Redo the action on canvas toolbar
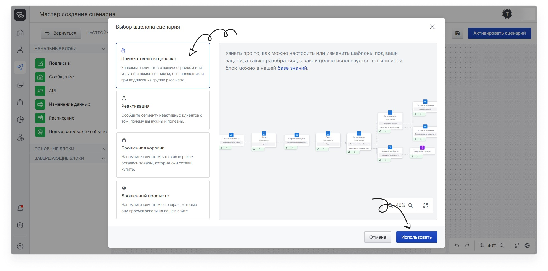 pyautogui.click(x=467, y=246)
